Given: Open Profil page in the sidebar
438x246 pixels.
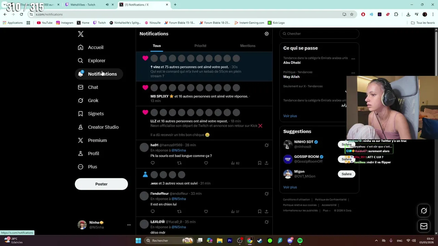Looking at the screenshot, I should coord(89,154).
